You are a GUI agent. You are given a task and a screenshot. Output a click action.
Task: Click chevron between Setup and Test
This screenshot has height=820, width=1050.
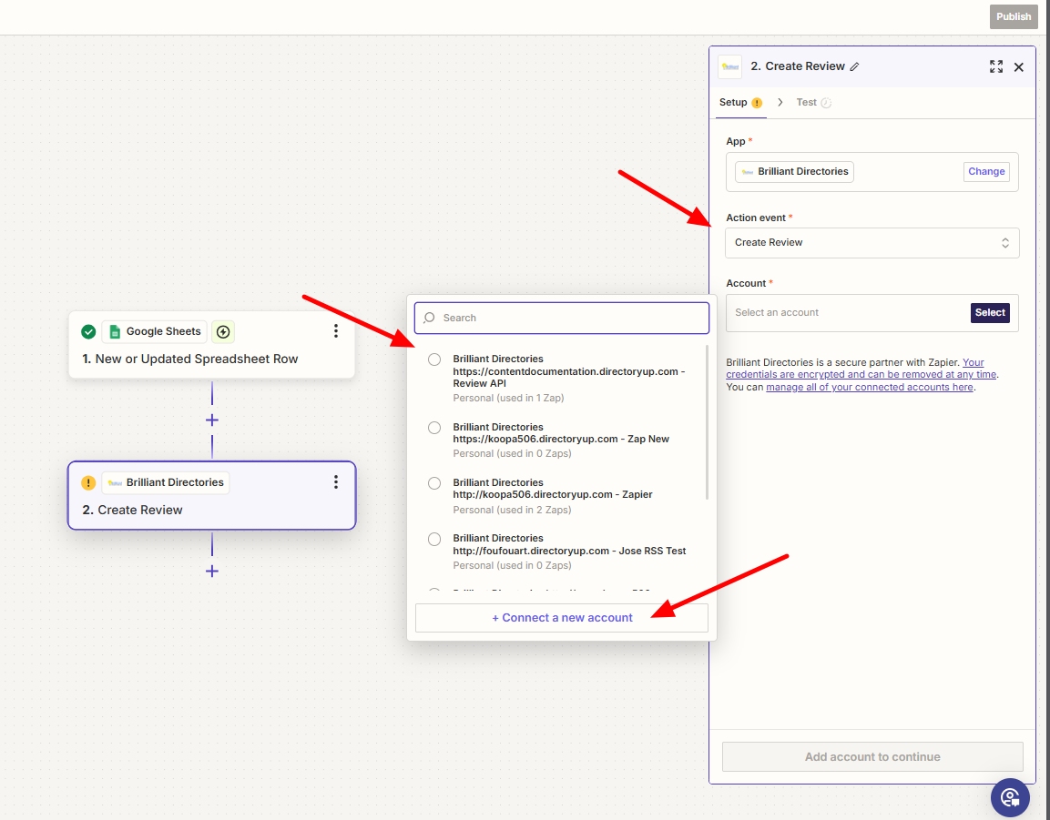(x=780, y=103)
